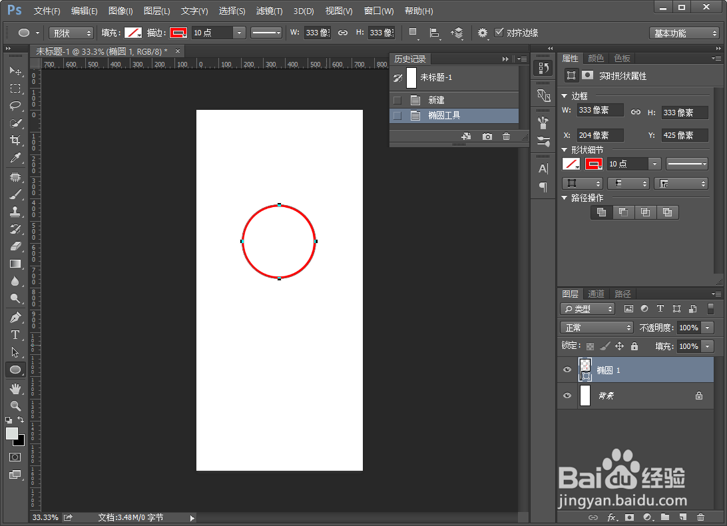
Task: Toggle history brush source for 椭圆工具 state
Action: (x=397, y=115)
